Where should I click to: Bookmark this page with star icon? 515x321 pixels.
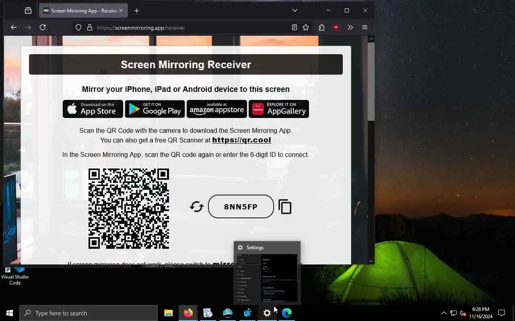[x=306, y=27]
